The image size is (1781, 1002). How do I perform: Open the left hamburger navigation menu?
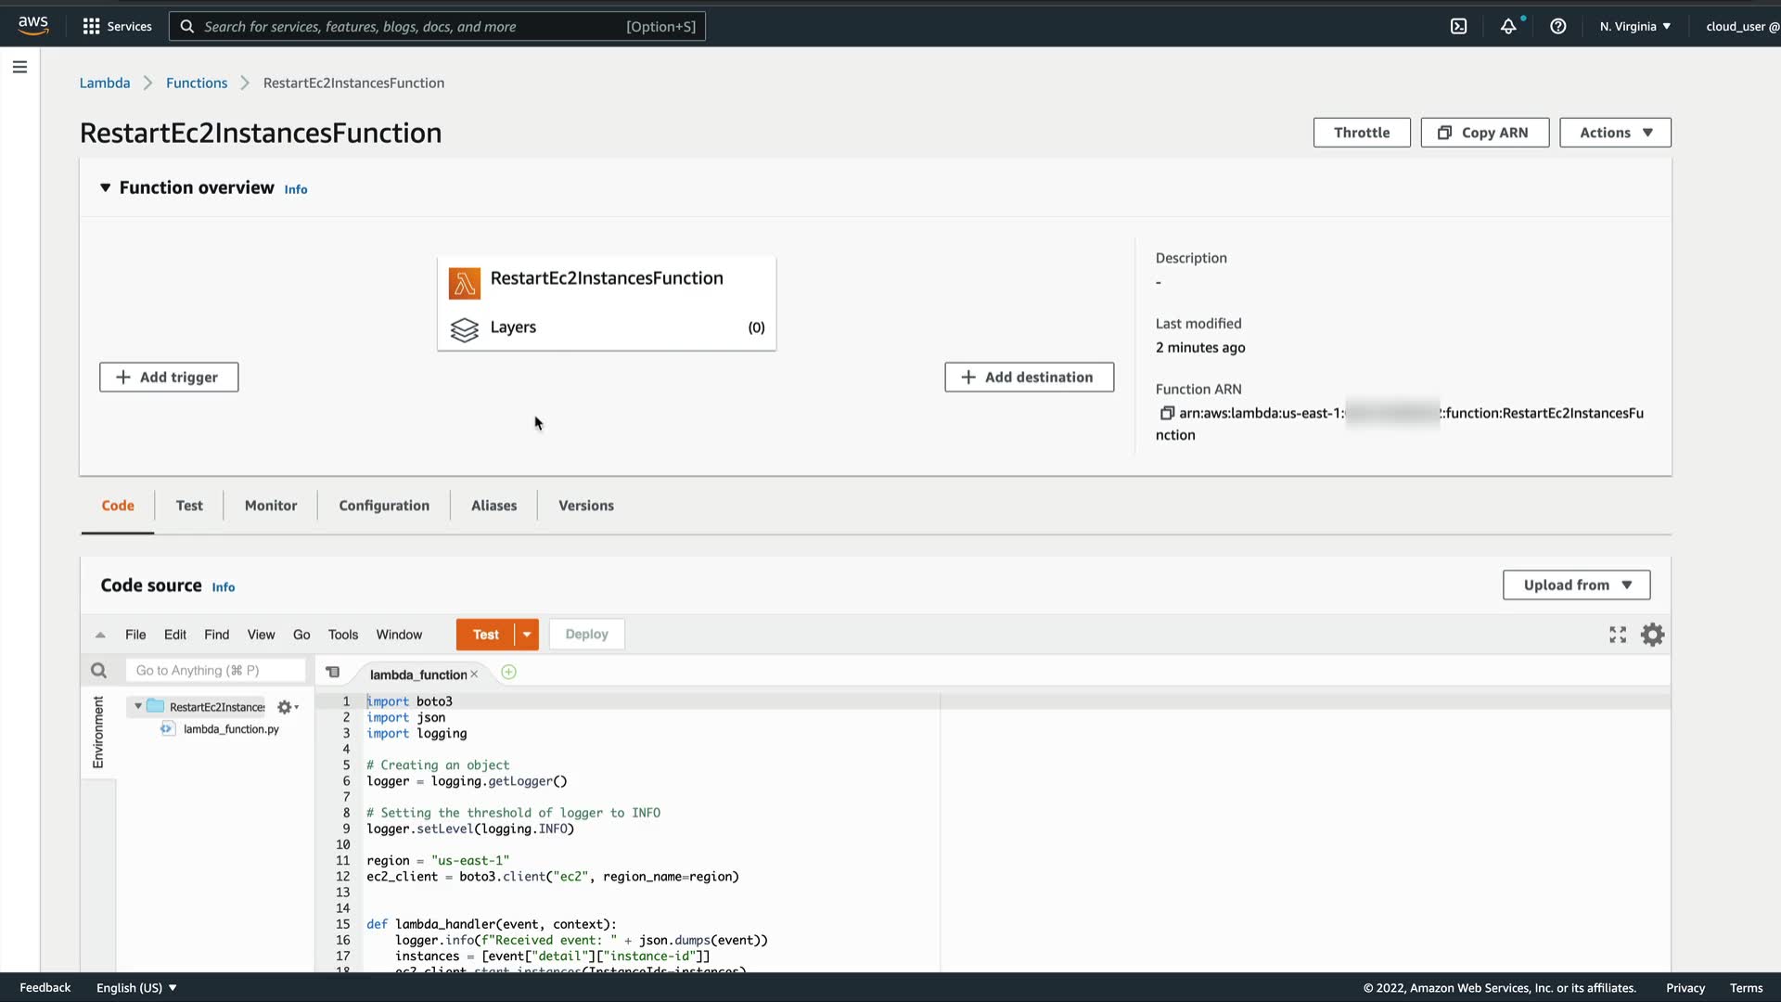pyautogui.click(x=19, y=67)
